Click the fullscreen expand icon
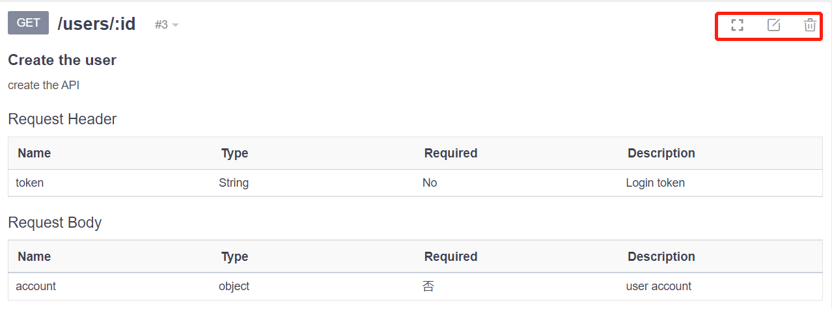832x309 pixels. tap(737, 25)
